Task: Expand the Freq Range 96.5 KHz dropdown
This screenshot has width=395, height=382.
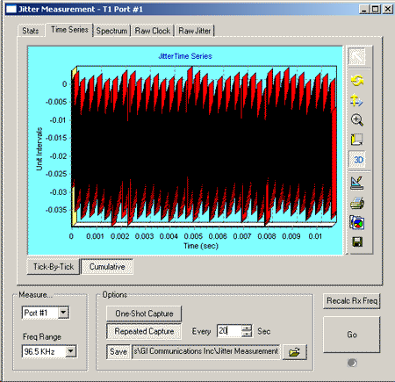Action: pos(70,351)
